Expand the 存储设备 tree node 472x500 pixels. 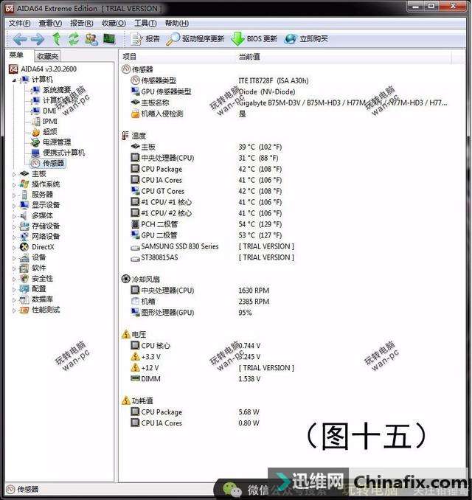coord(14,227)
